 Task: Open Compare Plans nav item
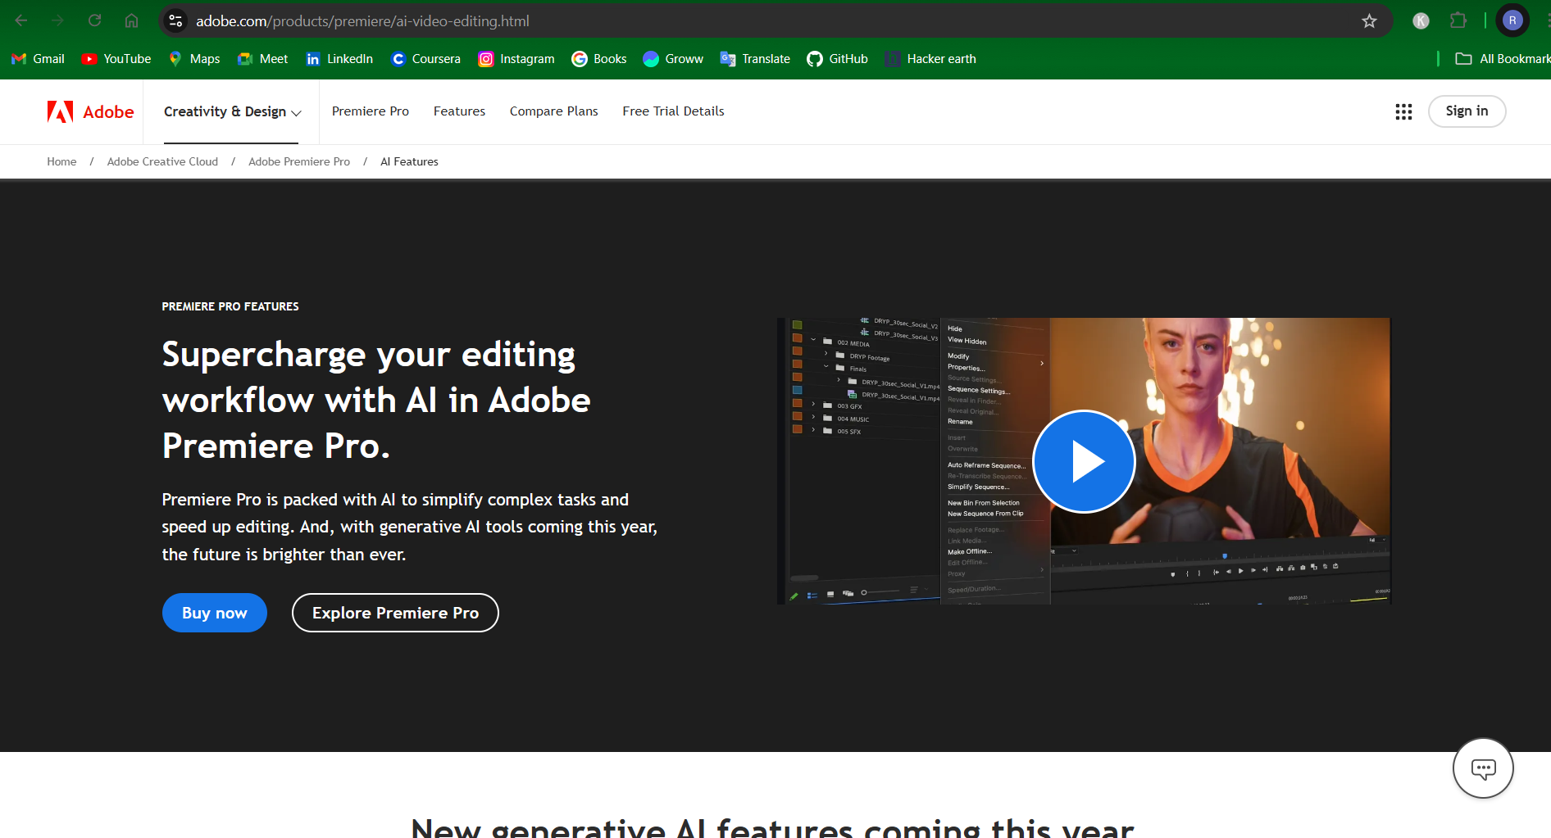(x=554, y=111)
